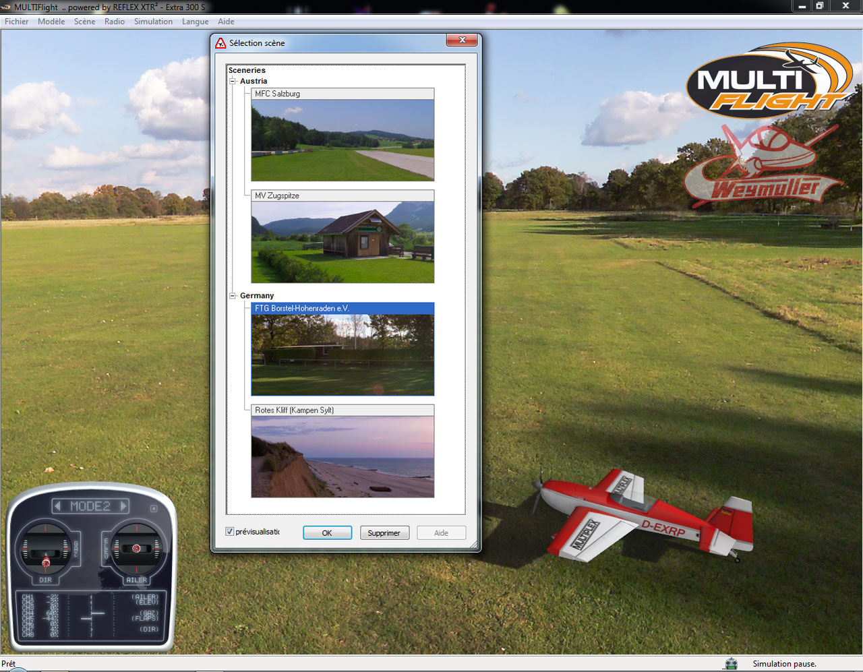Click the MV Zugspitze title label
The width and height of the screenshot is (863, 672).
276,195
